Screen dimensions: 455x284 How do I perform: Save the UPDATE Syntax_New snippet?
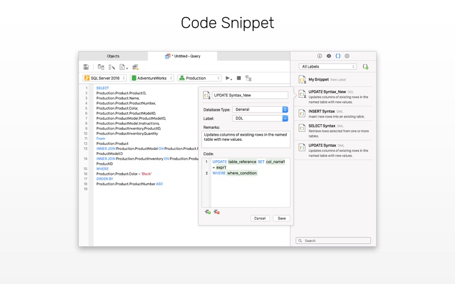tap(282, 218)
